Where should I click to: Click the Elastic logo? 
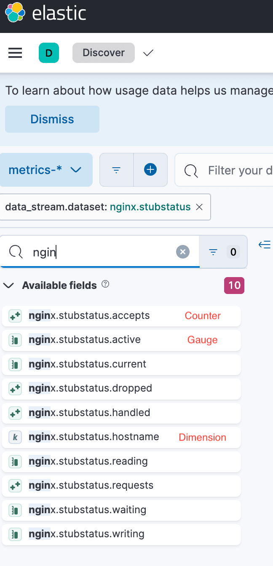coord(14,13)
